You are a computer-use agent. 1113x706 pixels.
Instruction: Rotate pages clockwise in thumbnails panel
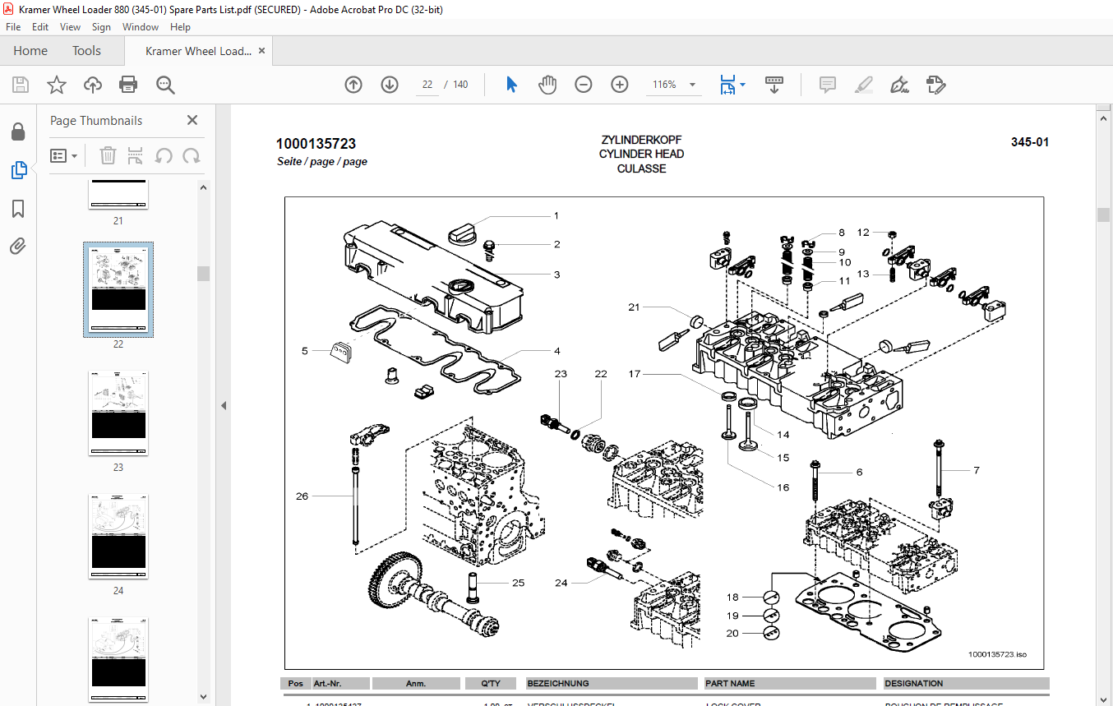[192, 155]
